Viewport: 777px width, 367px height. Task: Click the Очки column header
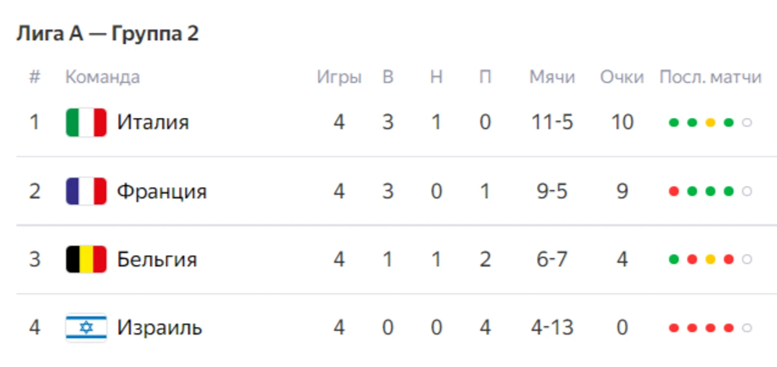click(622, 78)
